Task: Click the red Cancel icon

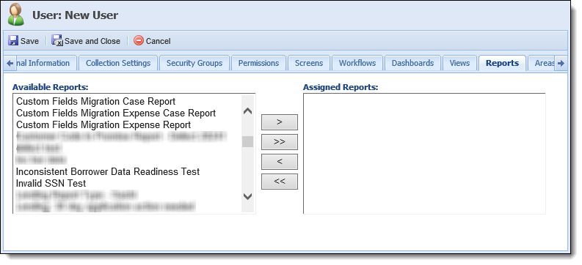Action: (139, 40)
